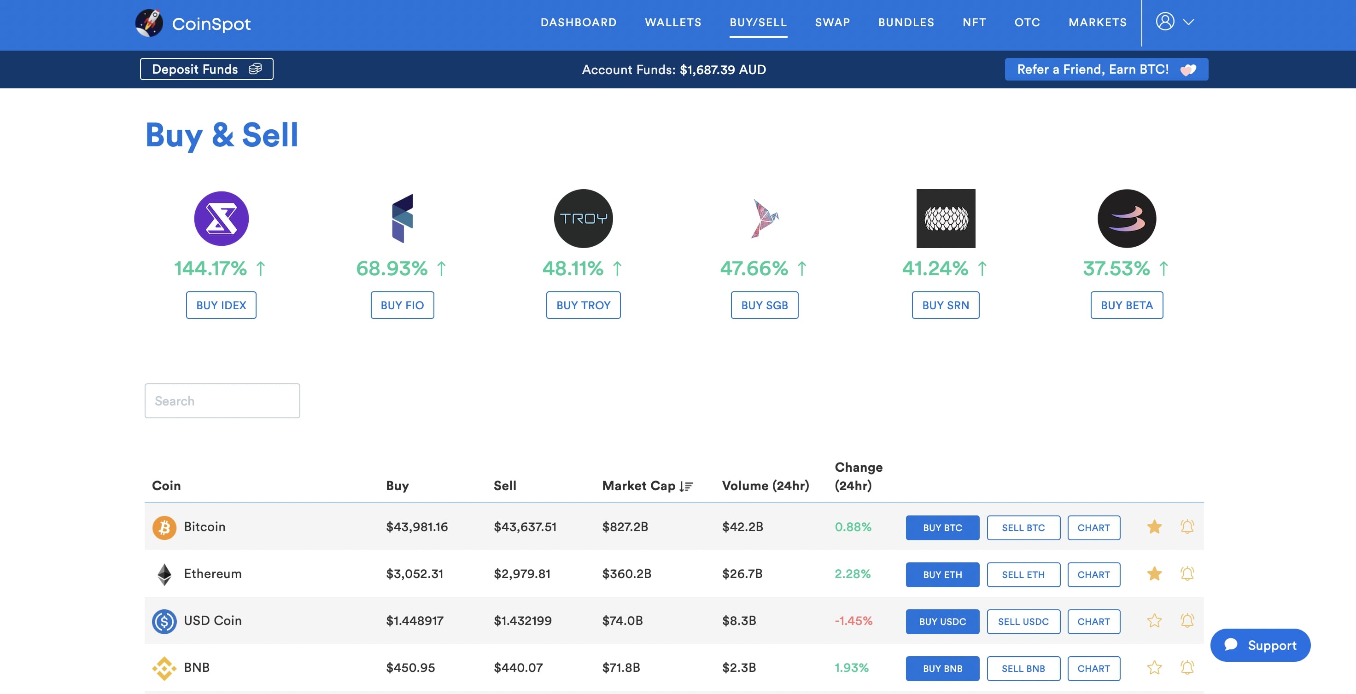The height and width of the screenshot is (694, 1356).
Task: Click the Coin column header
Action: coord(166,486)
